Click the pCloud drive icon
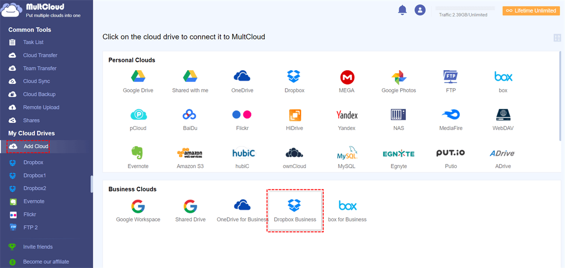 pyautogui.click(x=138, y=114)
